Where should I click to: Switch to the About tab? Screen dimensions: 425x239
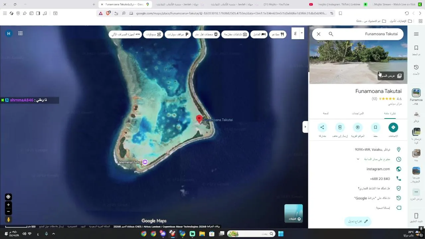[x=326, y=113]
